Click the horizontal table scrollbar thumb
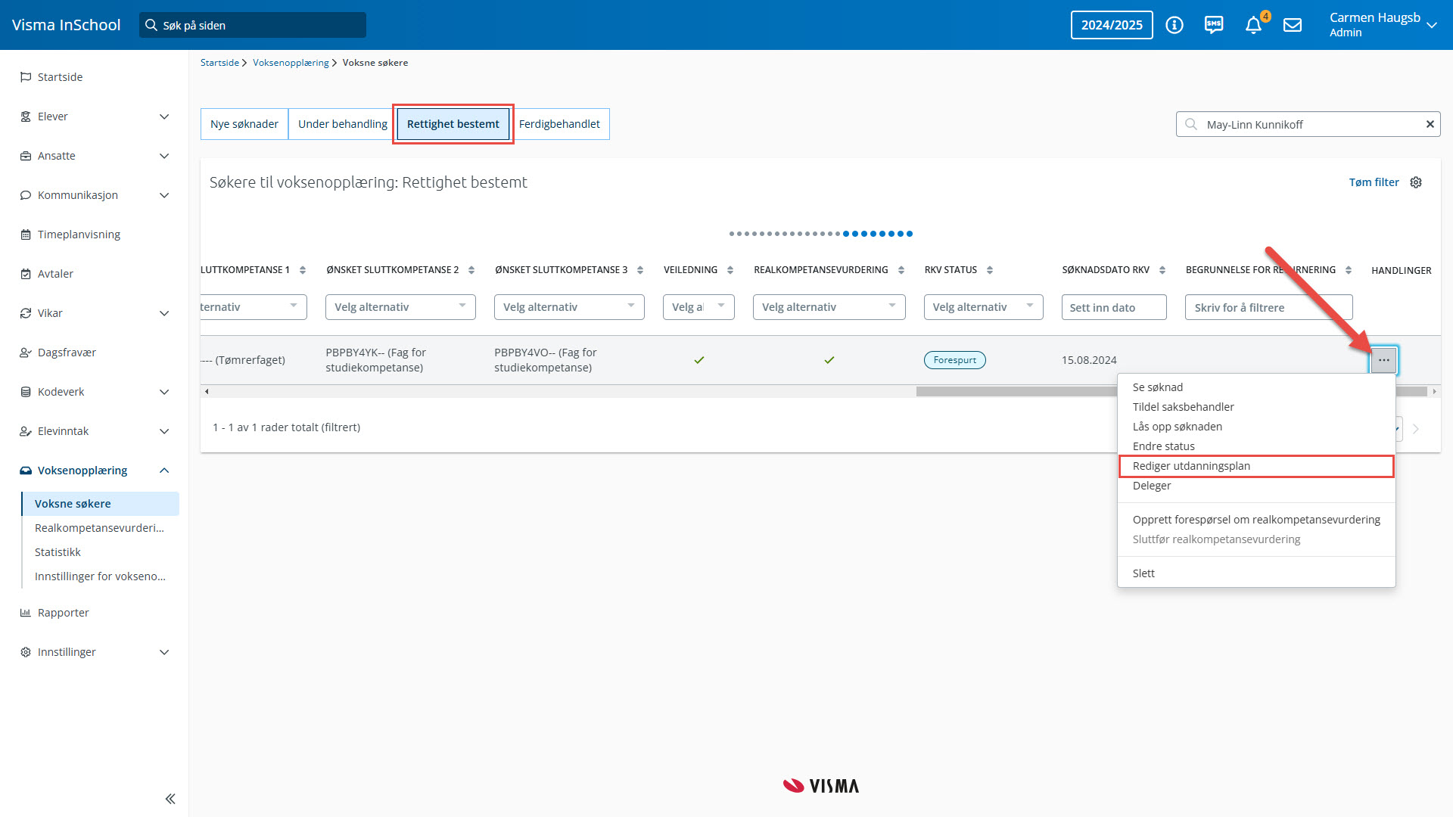This screenshot has width=1453, height=817. pos(1014,392)
